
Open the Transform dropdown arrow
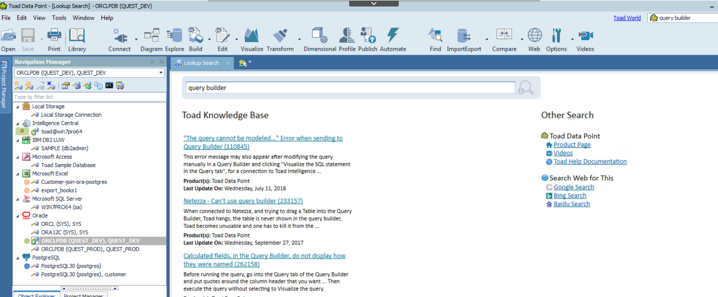click(x=300, y=39)
